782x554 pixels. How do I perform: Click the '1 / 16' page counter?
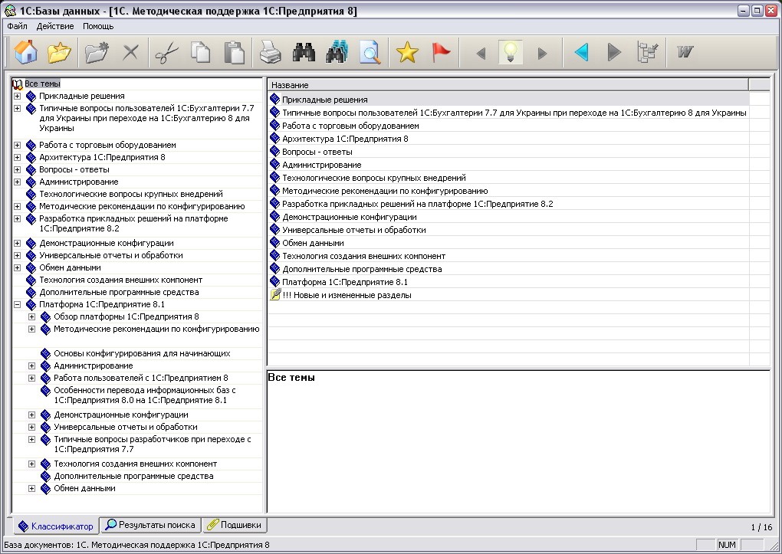761,527
